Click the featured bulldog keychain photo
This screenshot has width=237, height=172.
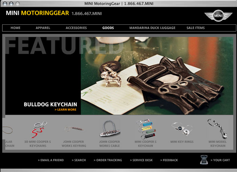(157, 76)
